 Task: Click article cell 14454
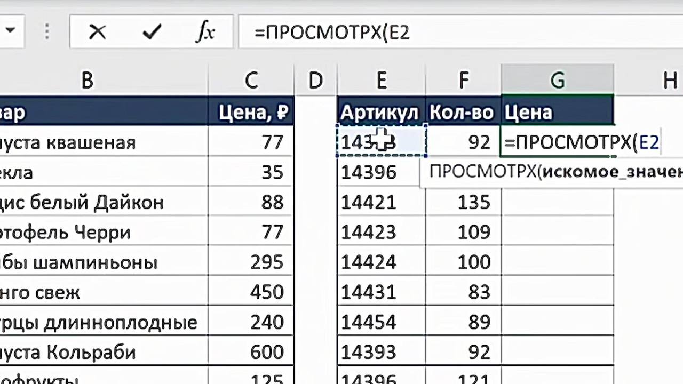382,322
